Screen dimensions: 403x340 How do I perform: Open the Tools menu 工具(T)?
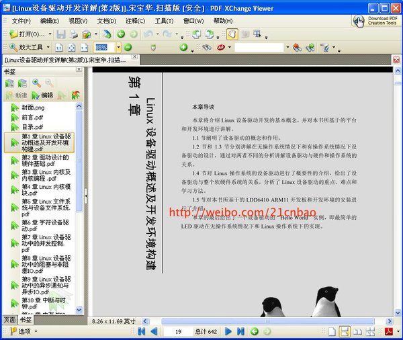(164, 21)
